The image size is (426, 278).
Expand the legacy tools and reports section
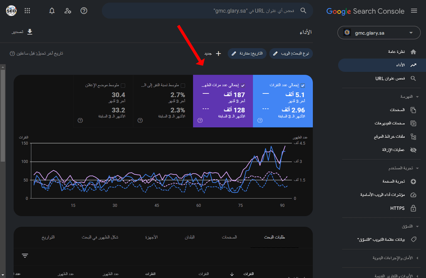(417, 276)
